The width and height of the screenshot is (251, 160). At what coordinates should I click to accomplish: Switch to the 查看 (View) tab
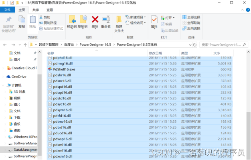click(50, 10)
